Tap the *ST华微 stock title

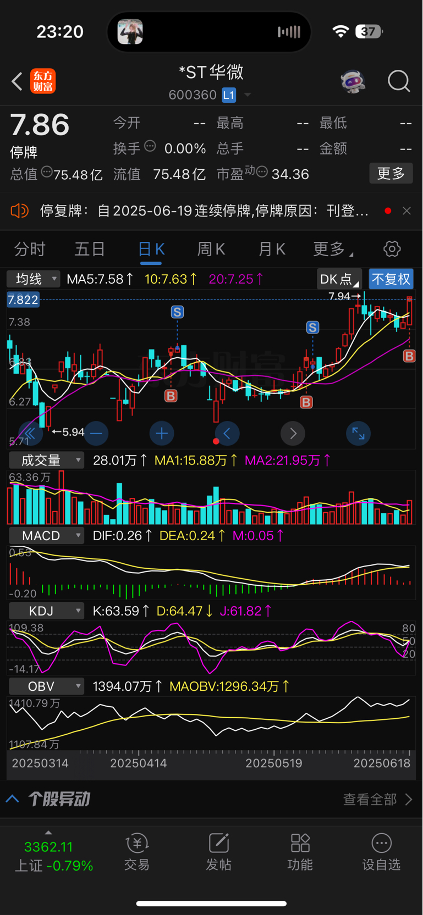[x=211, y=72]
